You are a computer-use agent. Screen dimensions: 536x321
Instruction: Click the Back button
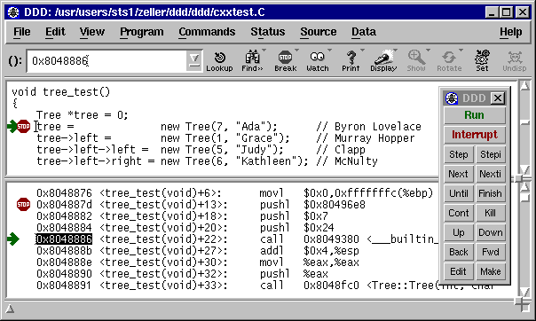(459, 252)
